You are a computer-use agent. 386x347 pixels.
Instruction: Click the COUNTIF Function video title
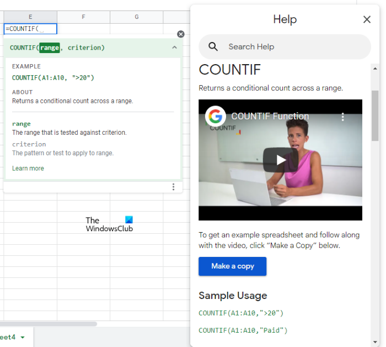pyautogui.click(x=270, y=117)
